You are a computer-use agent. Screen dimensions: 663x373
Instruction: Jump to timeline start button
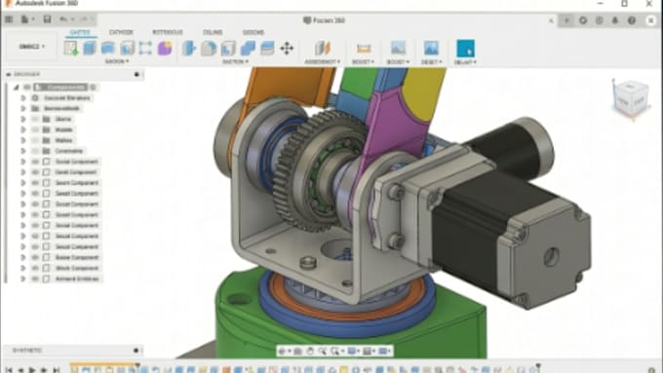point(9,370)
